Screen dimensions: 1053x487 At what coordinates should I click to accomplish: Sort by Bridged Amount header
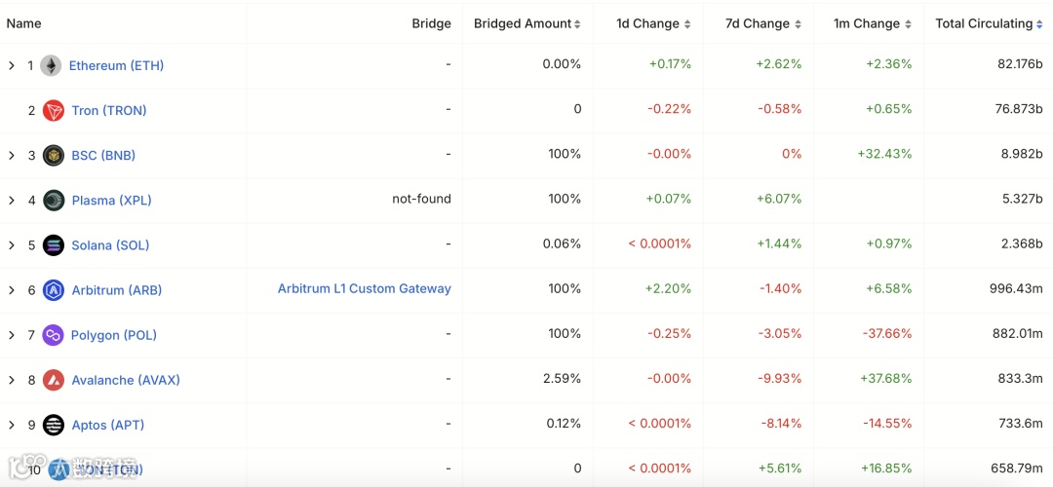tap(526, 23)
